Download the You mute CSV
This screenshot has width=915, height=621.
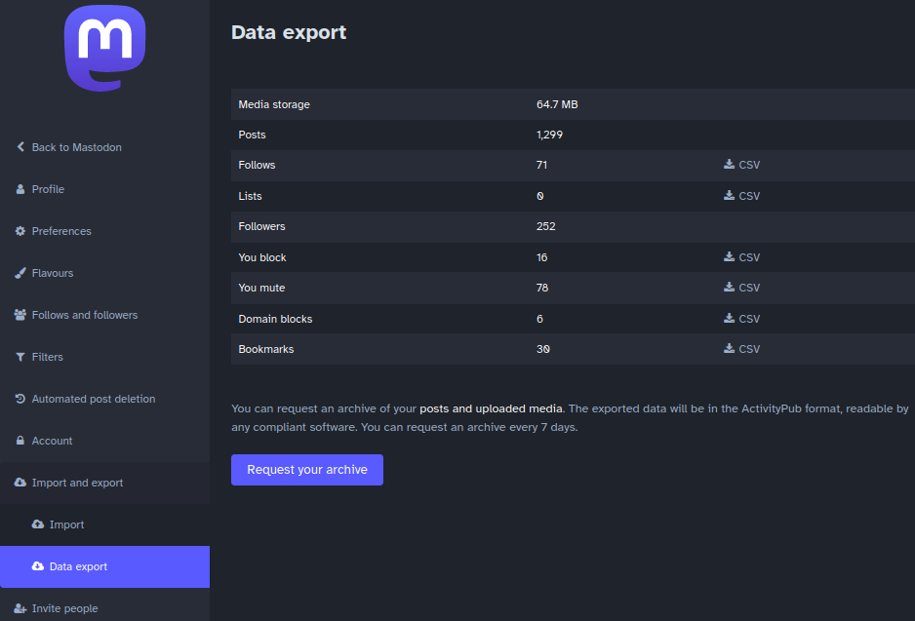[x=741, y=288]
